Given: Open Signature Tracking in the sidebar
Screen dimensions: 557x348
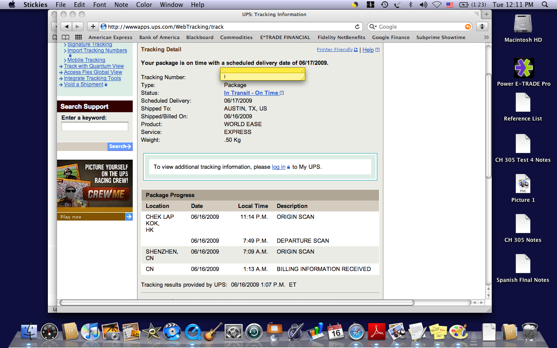Looking at the screenshot, I should (x=90, y=44).
